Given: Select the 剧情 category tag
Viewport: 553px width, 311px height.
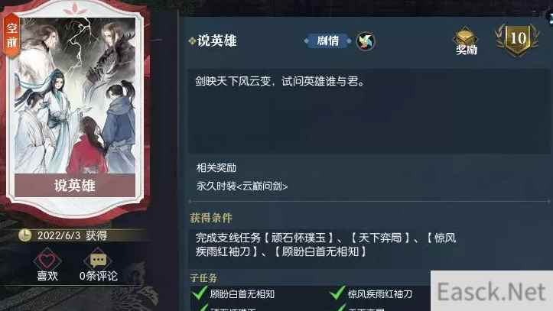Looking at the screenshot, I should coord(328,40).
